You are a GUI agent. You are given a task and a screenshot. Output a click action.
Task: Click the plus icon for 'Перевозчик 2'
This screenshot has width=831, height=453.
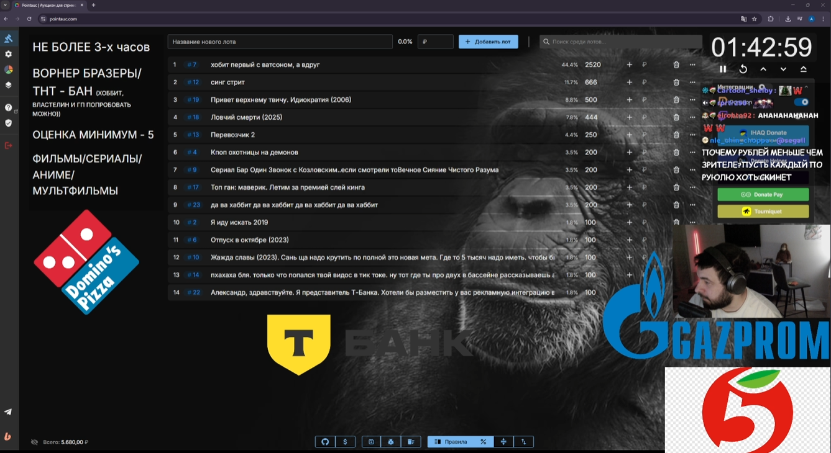(629, 135)
